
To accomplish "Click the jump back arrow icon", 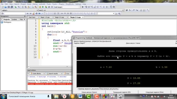I will [x=27, y=13].
